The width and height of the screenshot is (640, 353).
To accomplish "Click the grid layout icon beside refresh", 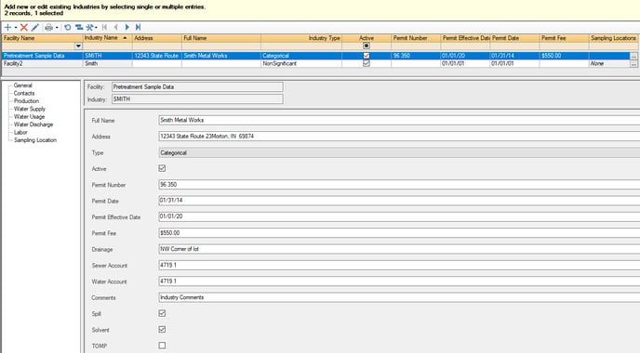I will click(79, 27).
